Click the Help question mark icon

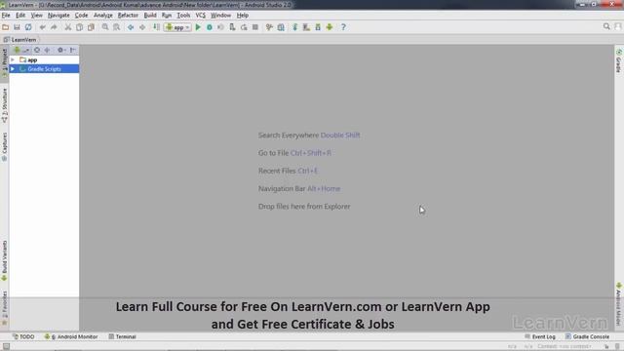343,27
